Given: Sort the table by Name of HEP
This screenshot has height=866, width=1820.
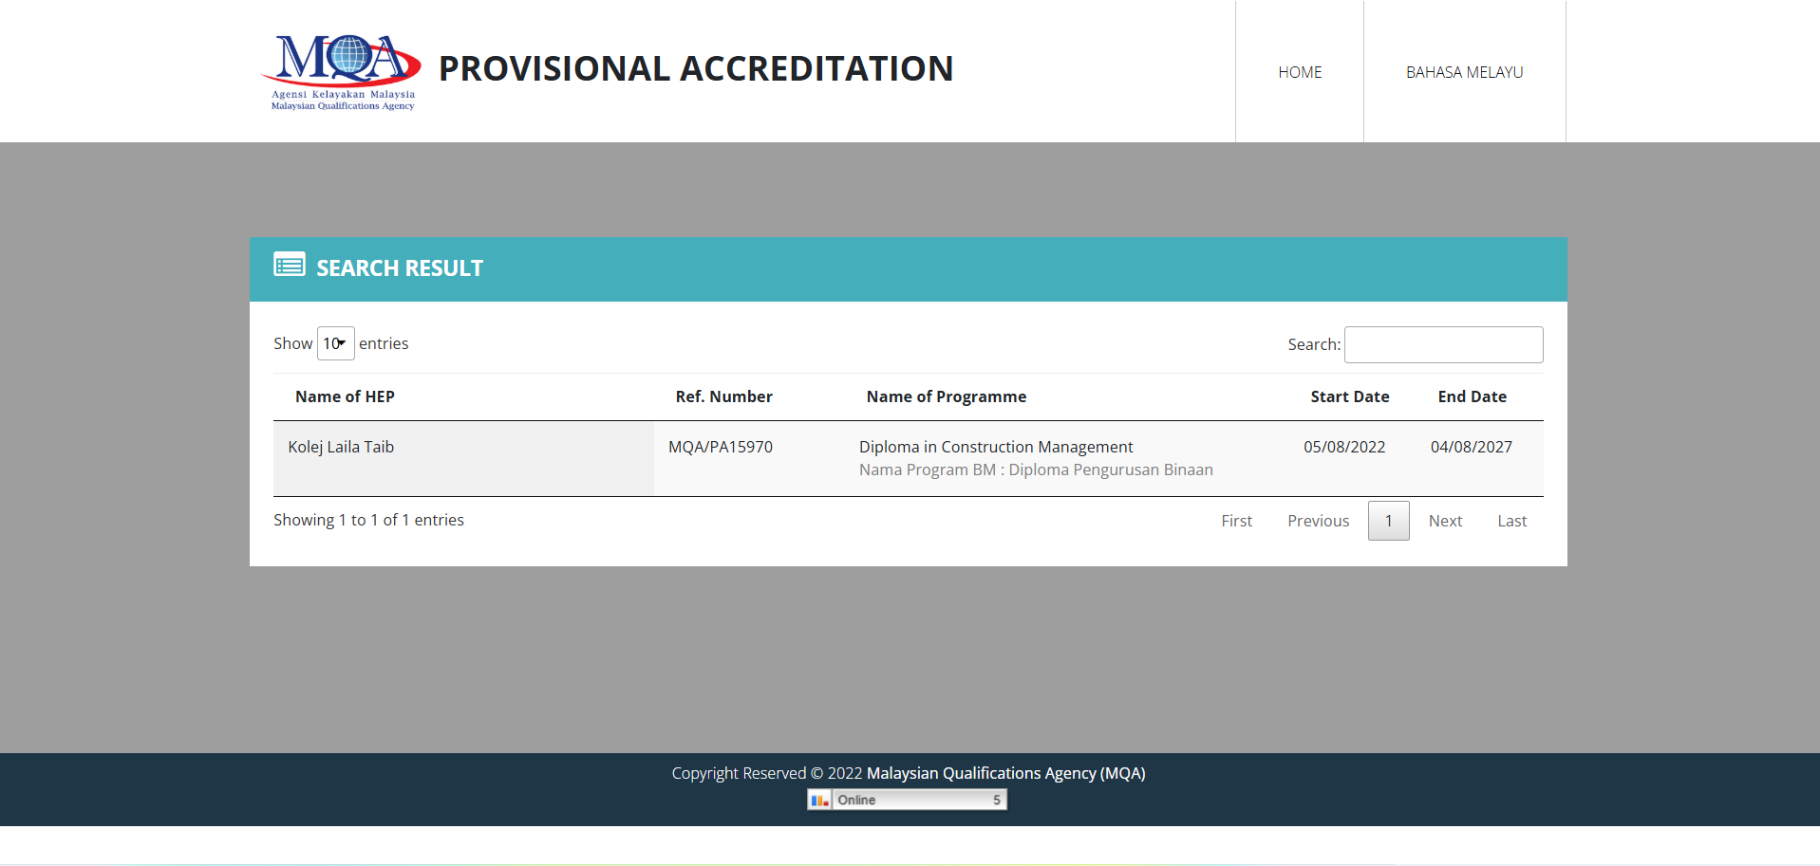Looking at the screenshot, I should pos(344,396).
